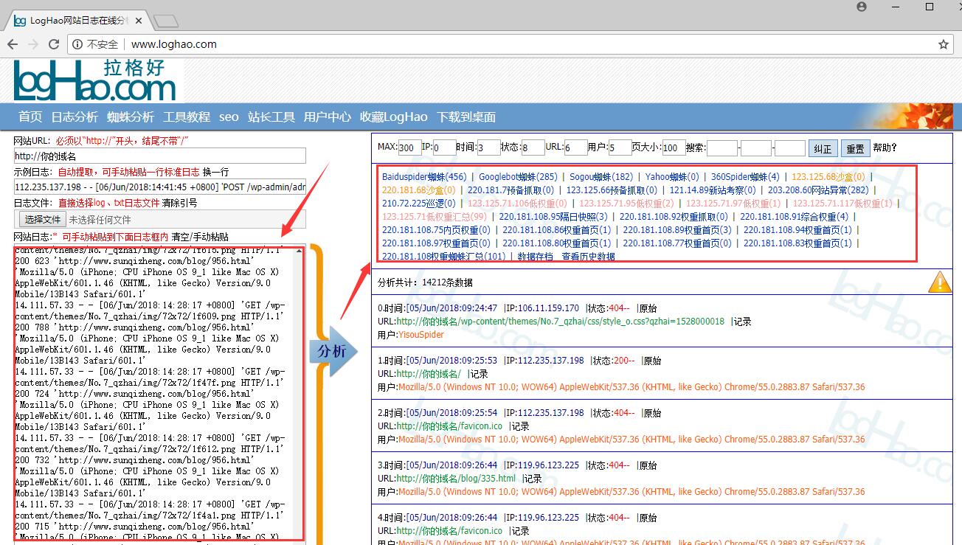
Task: Open 121.14.89新站考察(0) link
Action: (x=713, y=190)
